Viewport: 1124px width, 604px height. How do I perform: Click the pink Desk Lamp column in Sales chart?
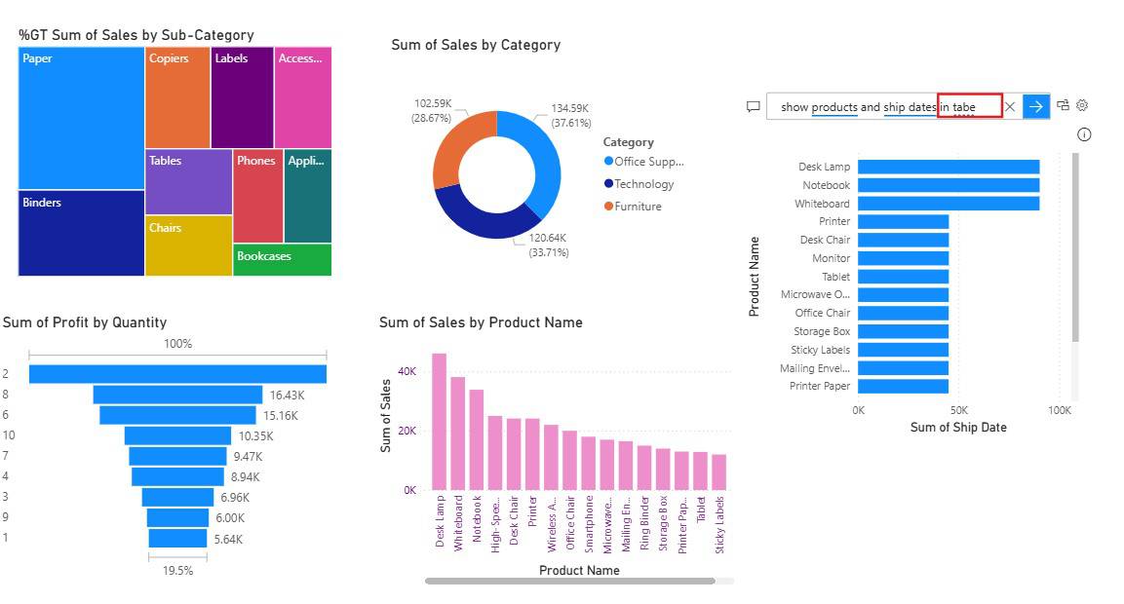tap(439, 422)
